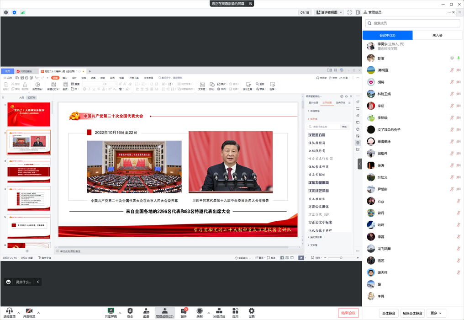Click the 全体静音 button
The image size is (464, 320).
pyautogui.click(x=388, y=313)
